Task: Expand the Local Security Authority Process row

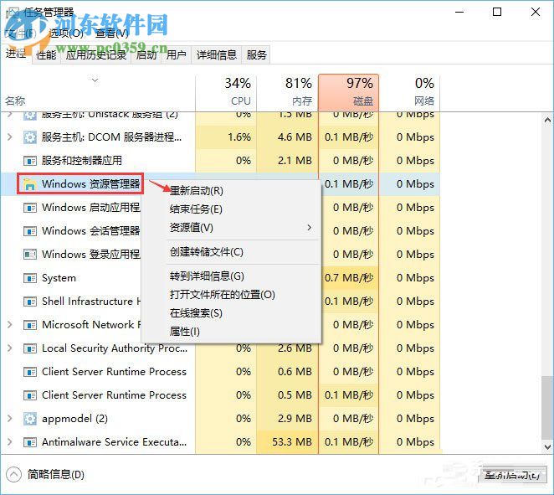Action: pos(10,348)
